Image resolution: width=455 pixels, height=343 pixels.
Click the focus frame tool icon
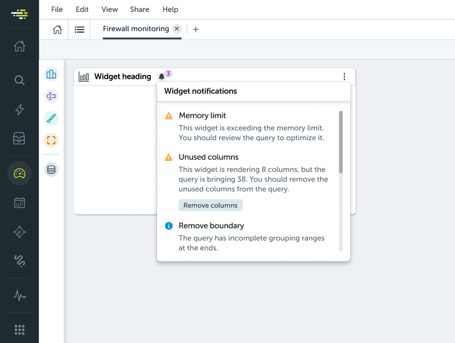pyautogui.click(x=51, y=140)
